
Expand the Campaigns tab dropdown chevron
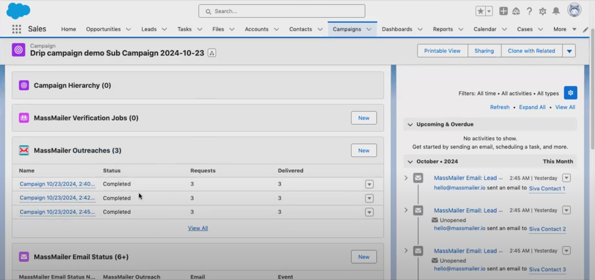pos(369,29)
